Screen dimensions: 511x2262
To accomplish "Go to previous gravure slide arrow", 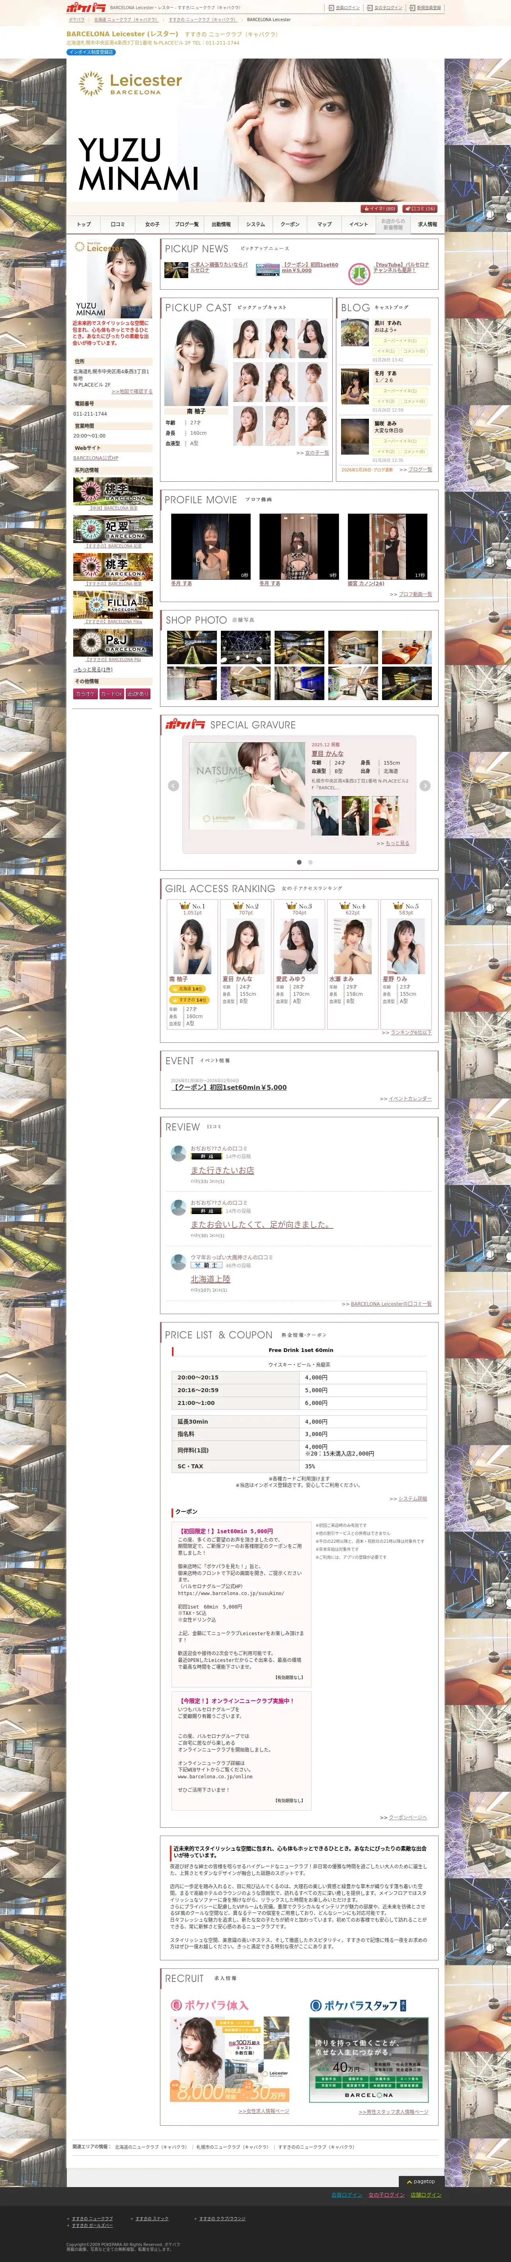I will point(174,785).
